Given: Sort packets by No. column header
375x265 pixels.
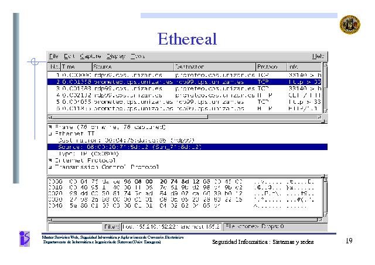Looking at the screenshot, I should tap(54, 67).
